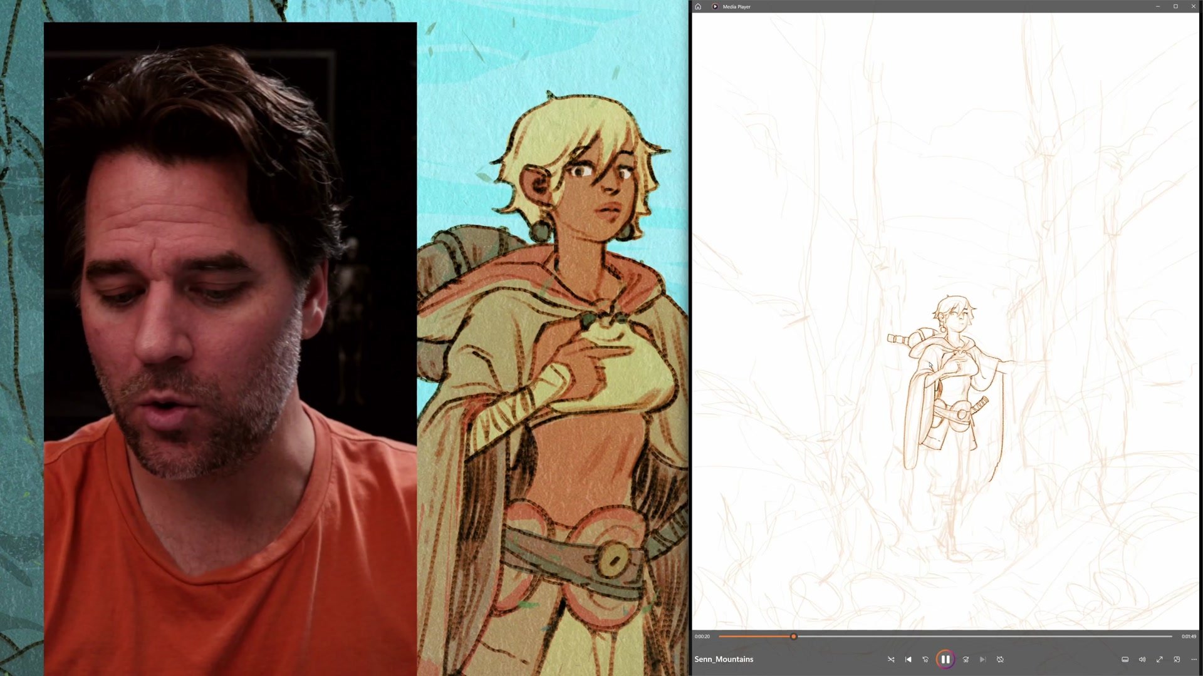Open more options menu
This screenshot has height=676, width=1203.
tap(1194, 659)
